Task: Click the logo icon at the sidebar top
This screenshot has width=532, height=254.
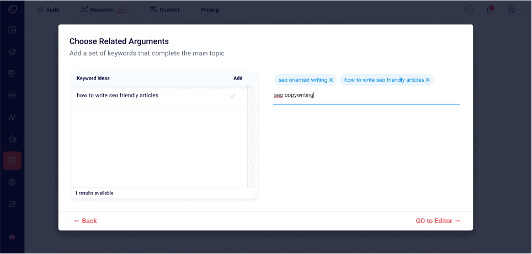Action: [x=12, y=9]
